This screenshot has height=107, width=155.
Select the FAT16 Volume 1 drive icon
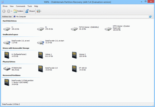pyautogui.click(x=74, y=29)
